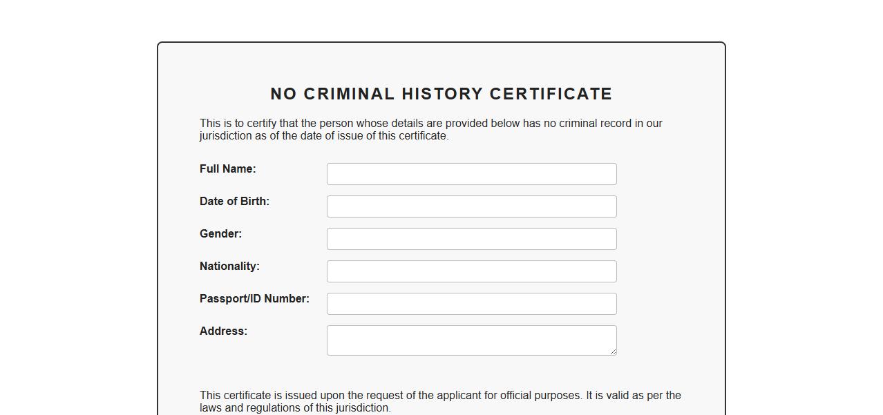Click the "This certificate is issued" paragraph
The height and width of the screenshot is (415, 883).
(x=440, y=402)
